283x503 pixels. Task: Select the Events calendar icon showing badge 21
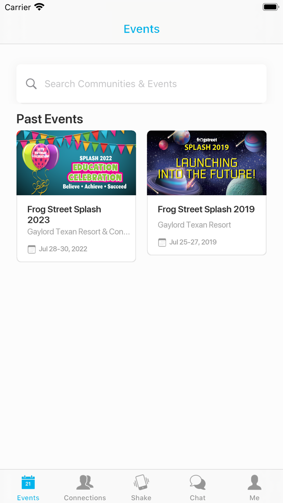click(28, 482)
